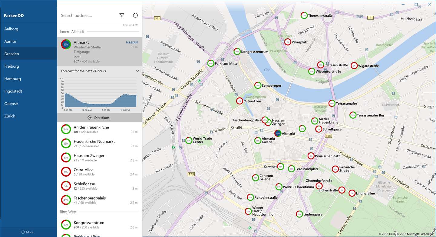This screenshot has height=237, width=436.
Task: Open the More... option in sidebar
Action: [28, 232]
